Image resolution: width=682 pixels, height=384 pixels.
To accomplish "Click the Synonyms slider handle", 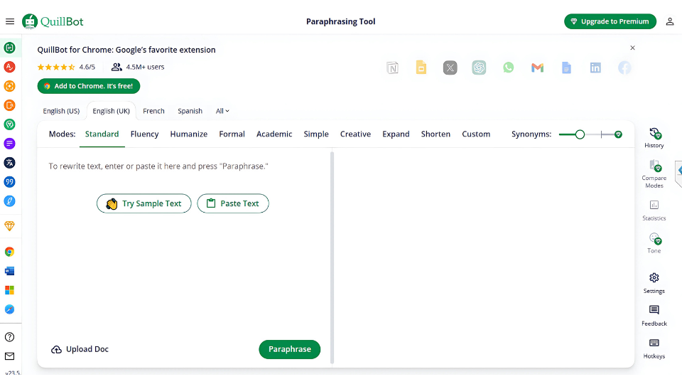I will [580, 134].
